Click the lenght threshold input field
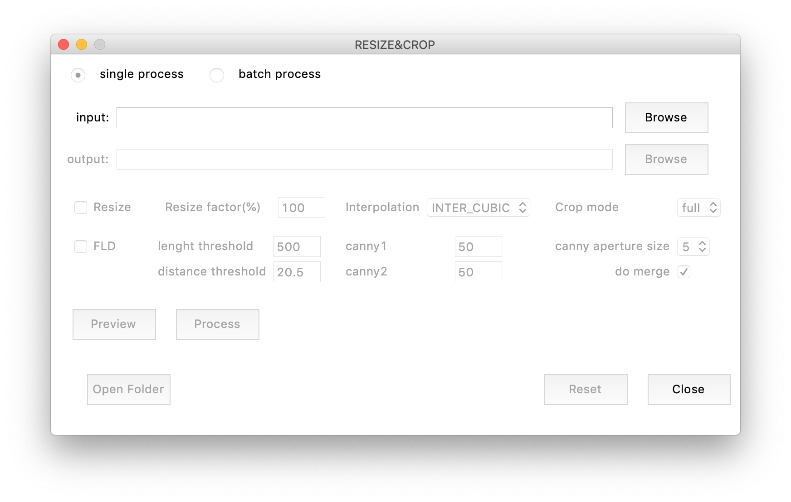The image size is (791, 502). pos(297,247)
